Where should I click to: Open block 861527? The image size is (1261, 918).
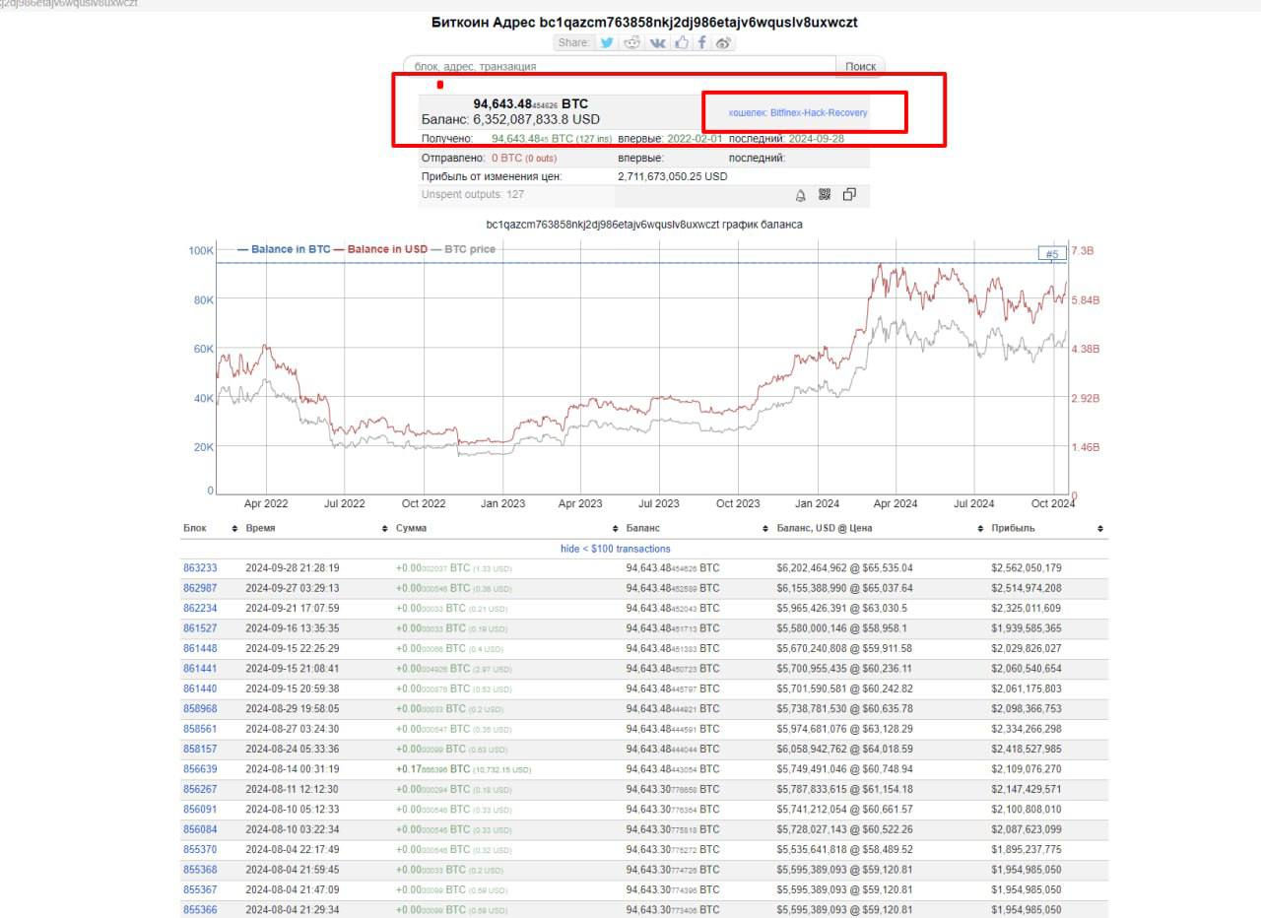click(x=200, y=628)
